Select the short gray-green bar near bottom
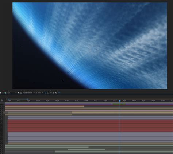Viewport: 173px width, 154px height. [x=86, y=149]
